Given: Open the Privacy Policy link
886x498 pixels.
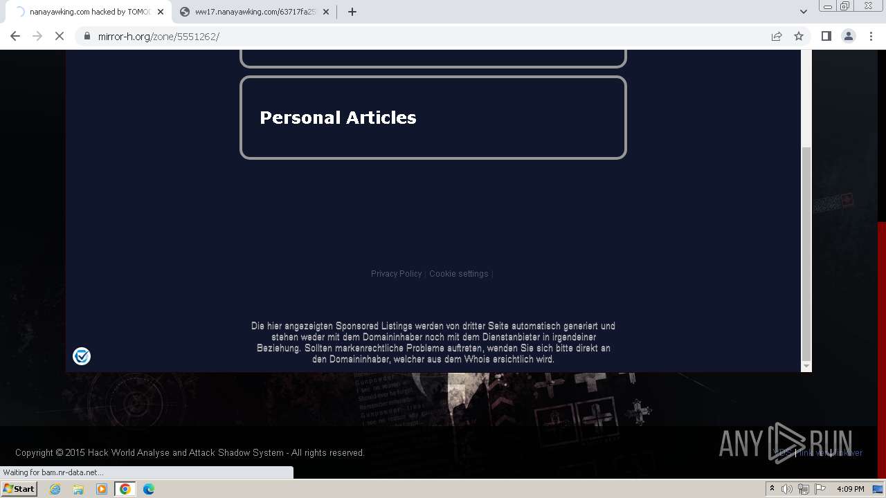Looking at the screenshot, I should (396, 274).
